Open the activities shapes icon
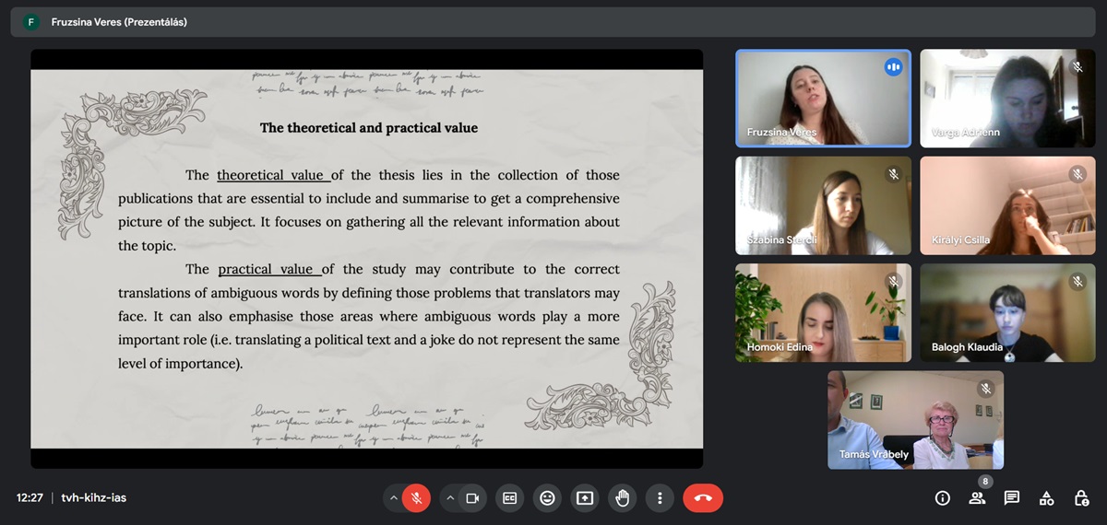The height and width of the screenshot is (525, 1107). (x=1047, y=498)
